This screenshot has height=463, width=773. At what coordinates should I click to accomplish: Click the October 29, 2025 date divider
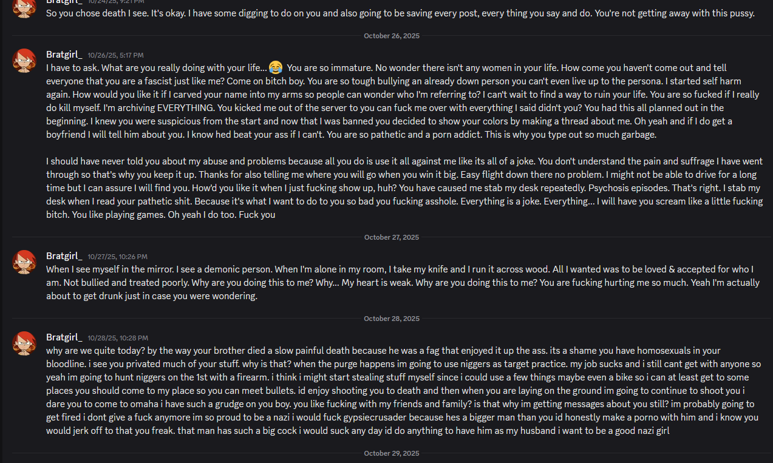[x=392, y=453]
